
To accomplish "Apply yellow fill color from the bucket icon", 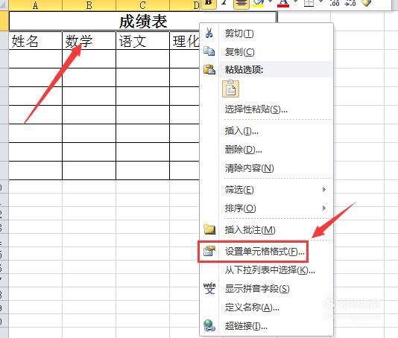I will [x=259, y=3].
